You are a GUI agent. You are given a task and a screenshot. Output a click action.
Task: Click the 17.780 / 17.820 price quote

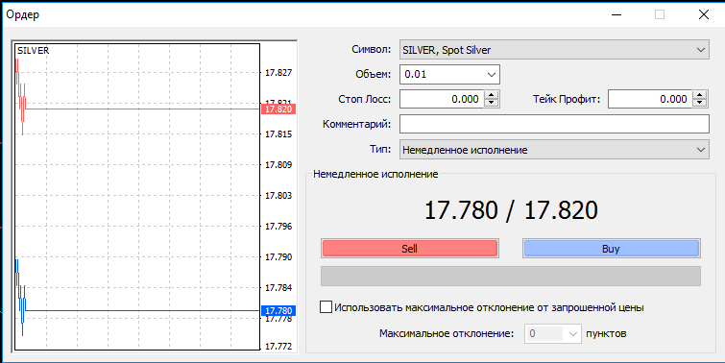coord(511,210)
